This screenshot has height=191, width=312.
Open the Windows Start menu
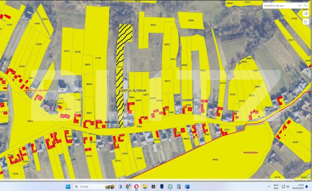tap(68, 186)
